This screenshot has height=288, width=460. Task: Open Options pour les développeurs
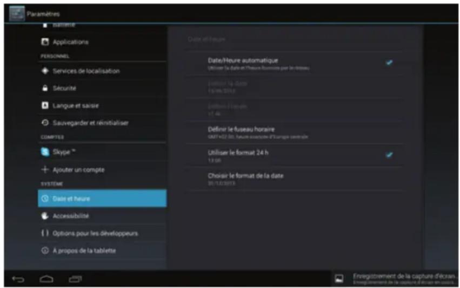[102, 234]
